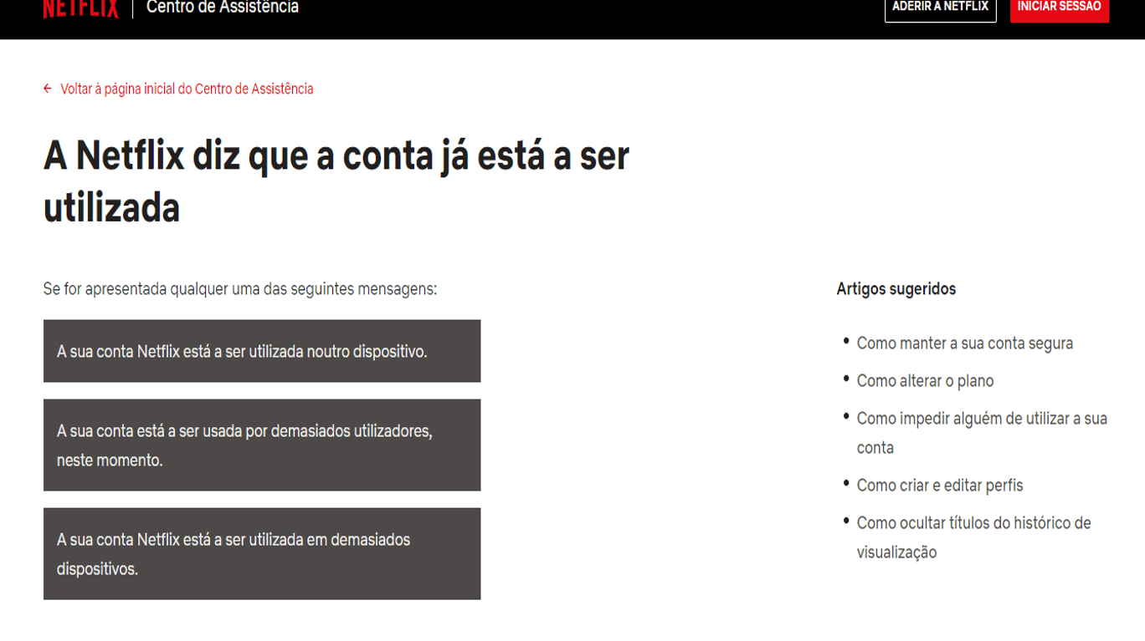
Task: Open Como ocultar títulos do histórico de visualização
Action: [x=973, y=537]
